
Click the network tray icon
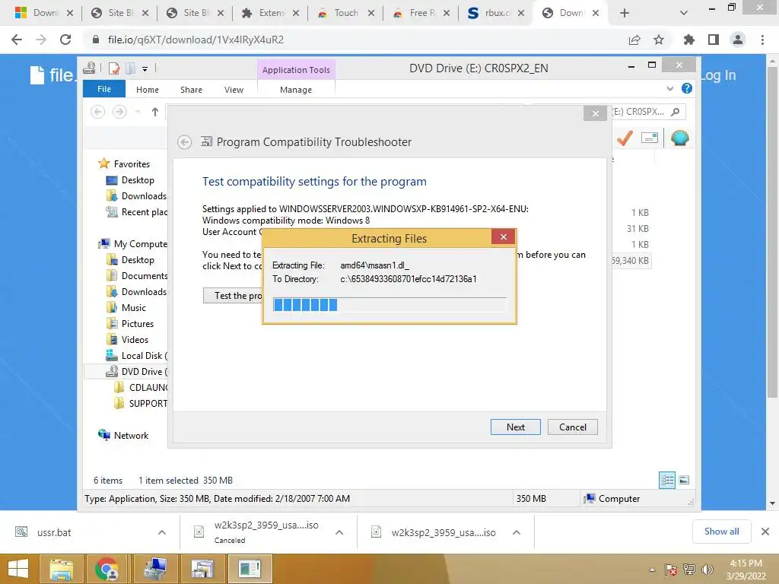689,569
